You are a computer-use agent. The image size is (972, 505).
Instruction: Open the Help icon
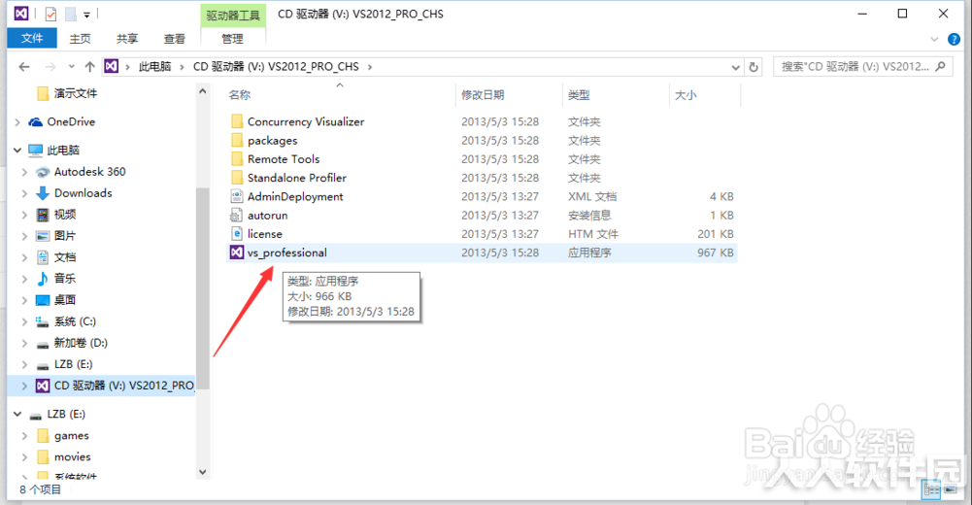point(954,39)
